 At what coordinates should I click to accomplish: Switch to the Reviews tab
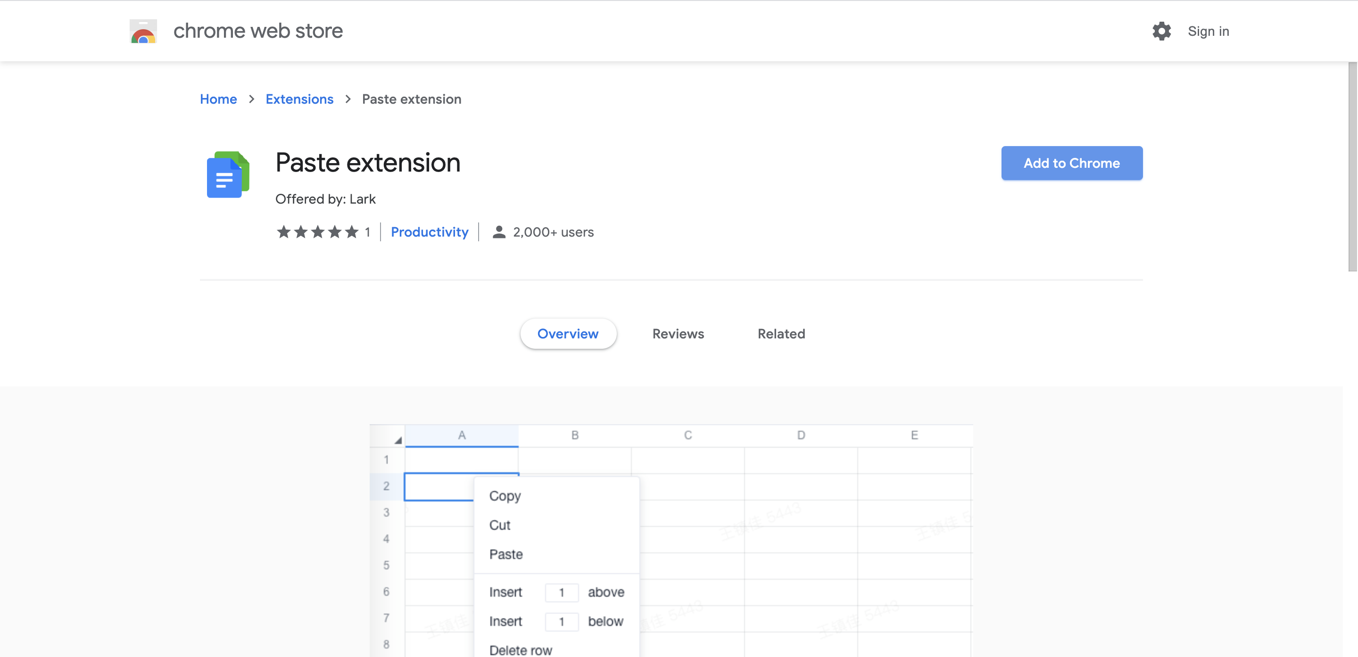click(678, 334)
